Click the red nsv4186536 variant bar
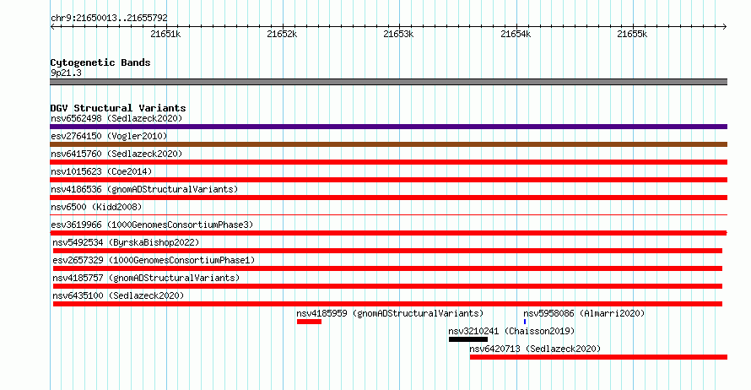Viewport: 751px width, 390px height. pos(388,198)
